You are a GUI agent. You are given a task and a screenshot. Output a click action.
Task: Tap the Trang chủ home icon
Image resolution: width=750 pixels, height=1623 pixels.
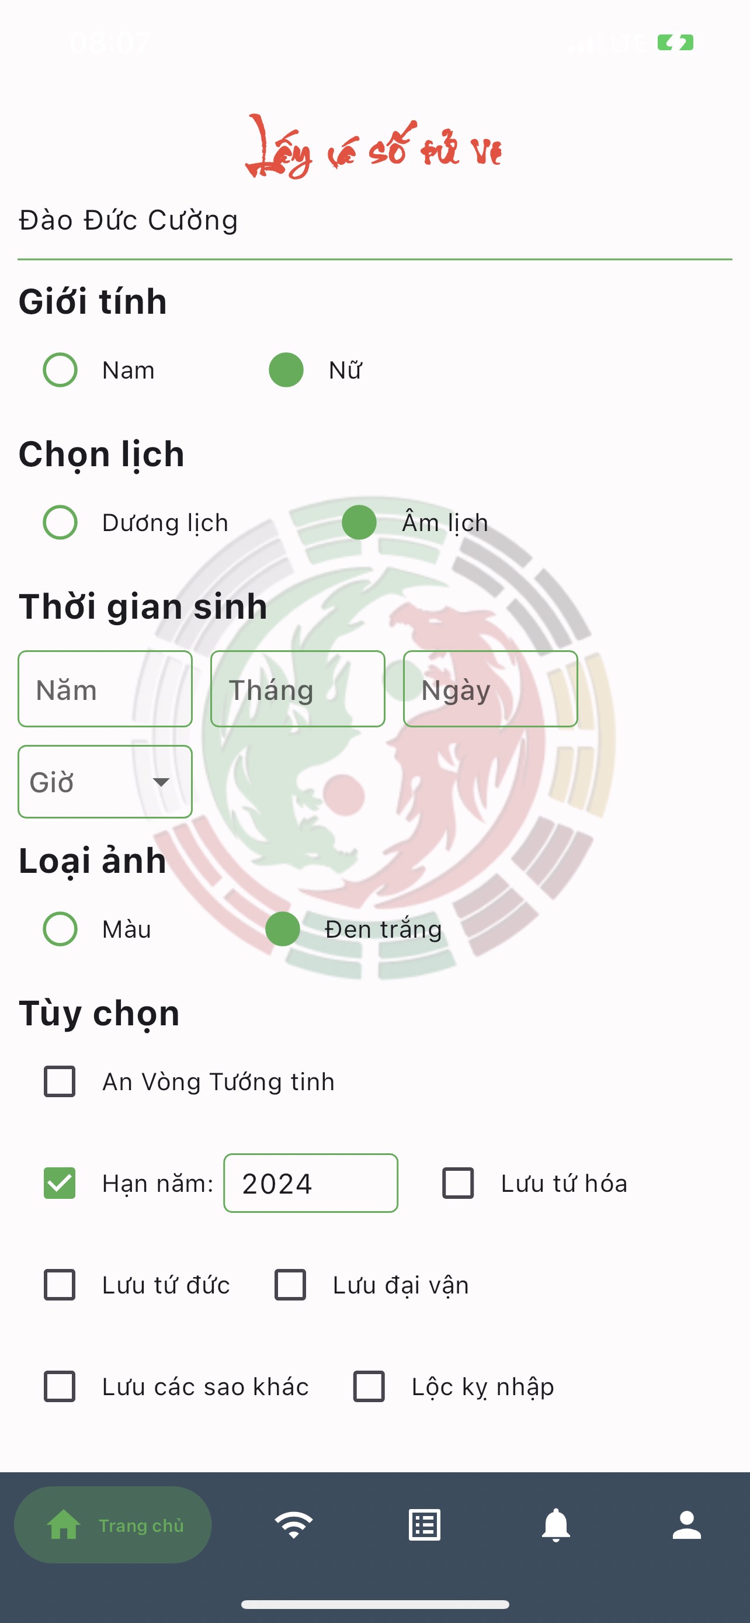tap(64, 1525)
